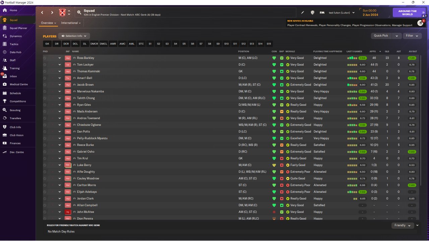This screenshot has height=241, width=429.
Task: Toggle pick circle for Mads Andersen
Action: pos(45,111)
